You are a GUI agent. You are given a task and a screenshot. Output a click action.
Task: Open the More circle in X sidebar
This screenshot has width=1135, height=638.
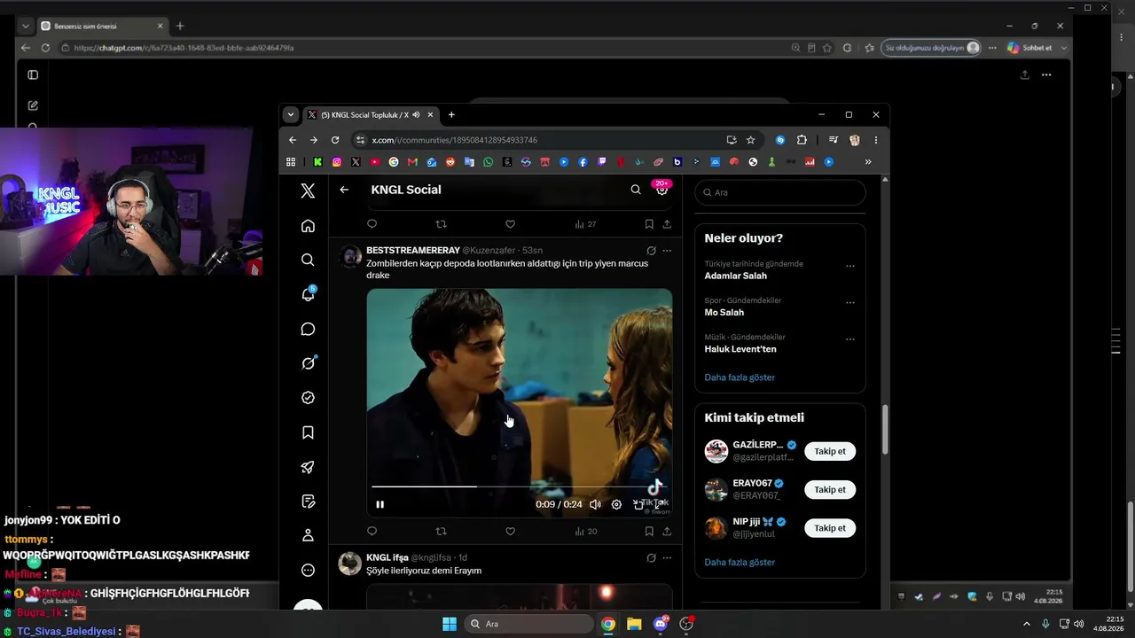pos(308,571)
